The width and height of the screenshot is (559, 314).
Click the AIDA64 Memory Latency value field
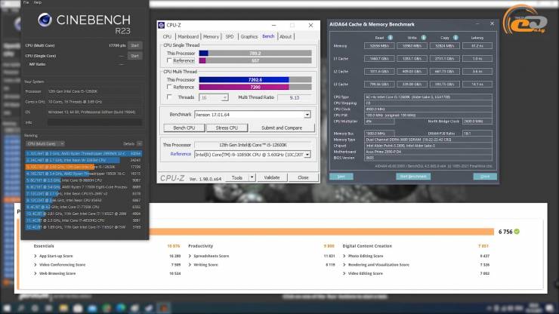click(477, 46)
